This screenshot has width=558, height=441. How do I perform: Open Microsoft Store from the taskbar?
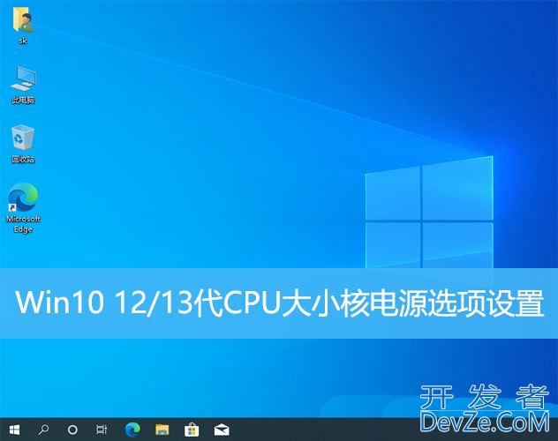pos(190,430)
